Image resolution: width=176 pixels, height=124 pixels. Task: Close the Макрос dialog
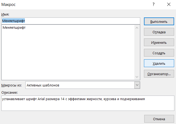coord(169,5)
